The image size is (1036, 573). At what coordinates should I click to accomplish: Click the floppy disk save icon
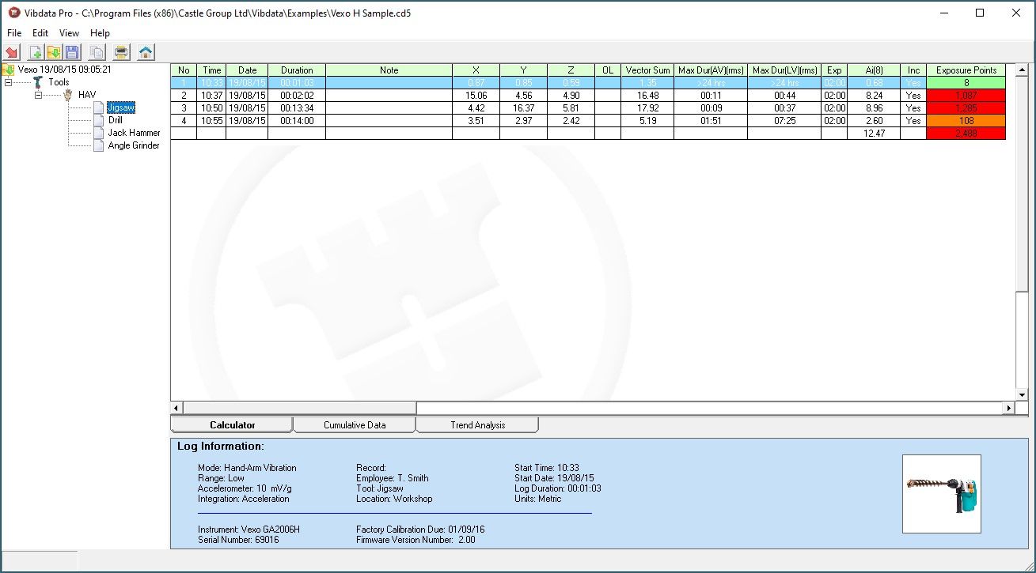point(72,53)
